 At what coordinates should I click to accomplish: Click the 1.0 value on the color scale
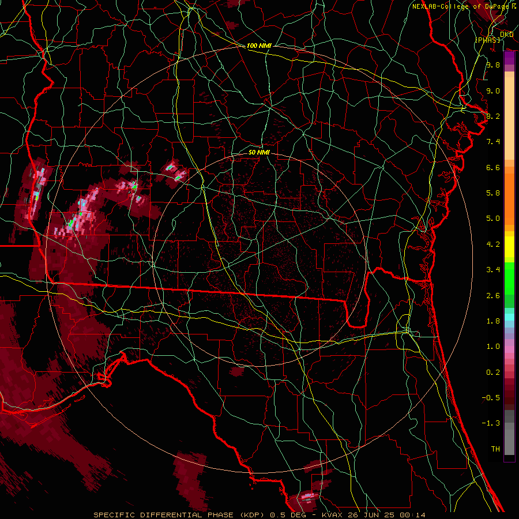click(493, 347)
